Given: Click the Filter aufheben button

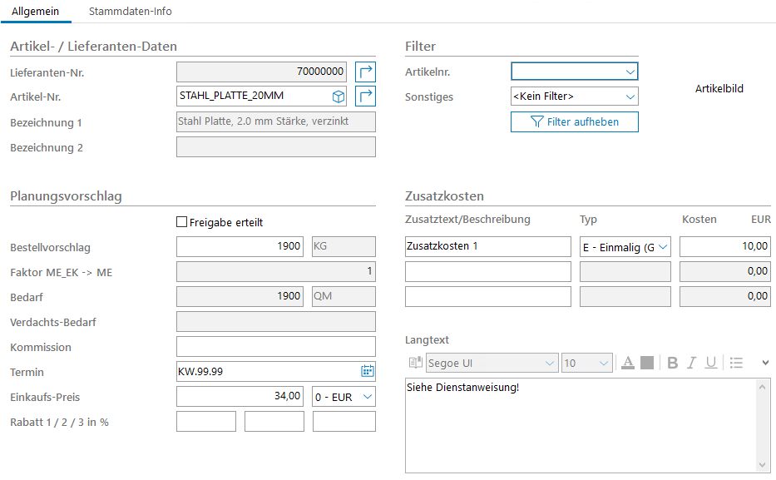Looking at the screenshot, I should 575,122.
